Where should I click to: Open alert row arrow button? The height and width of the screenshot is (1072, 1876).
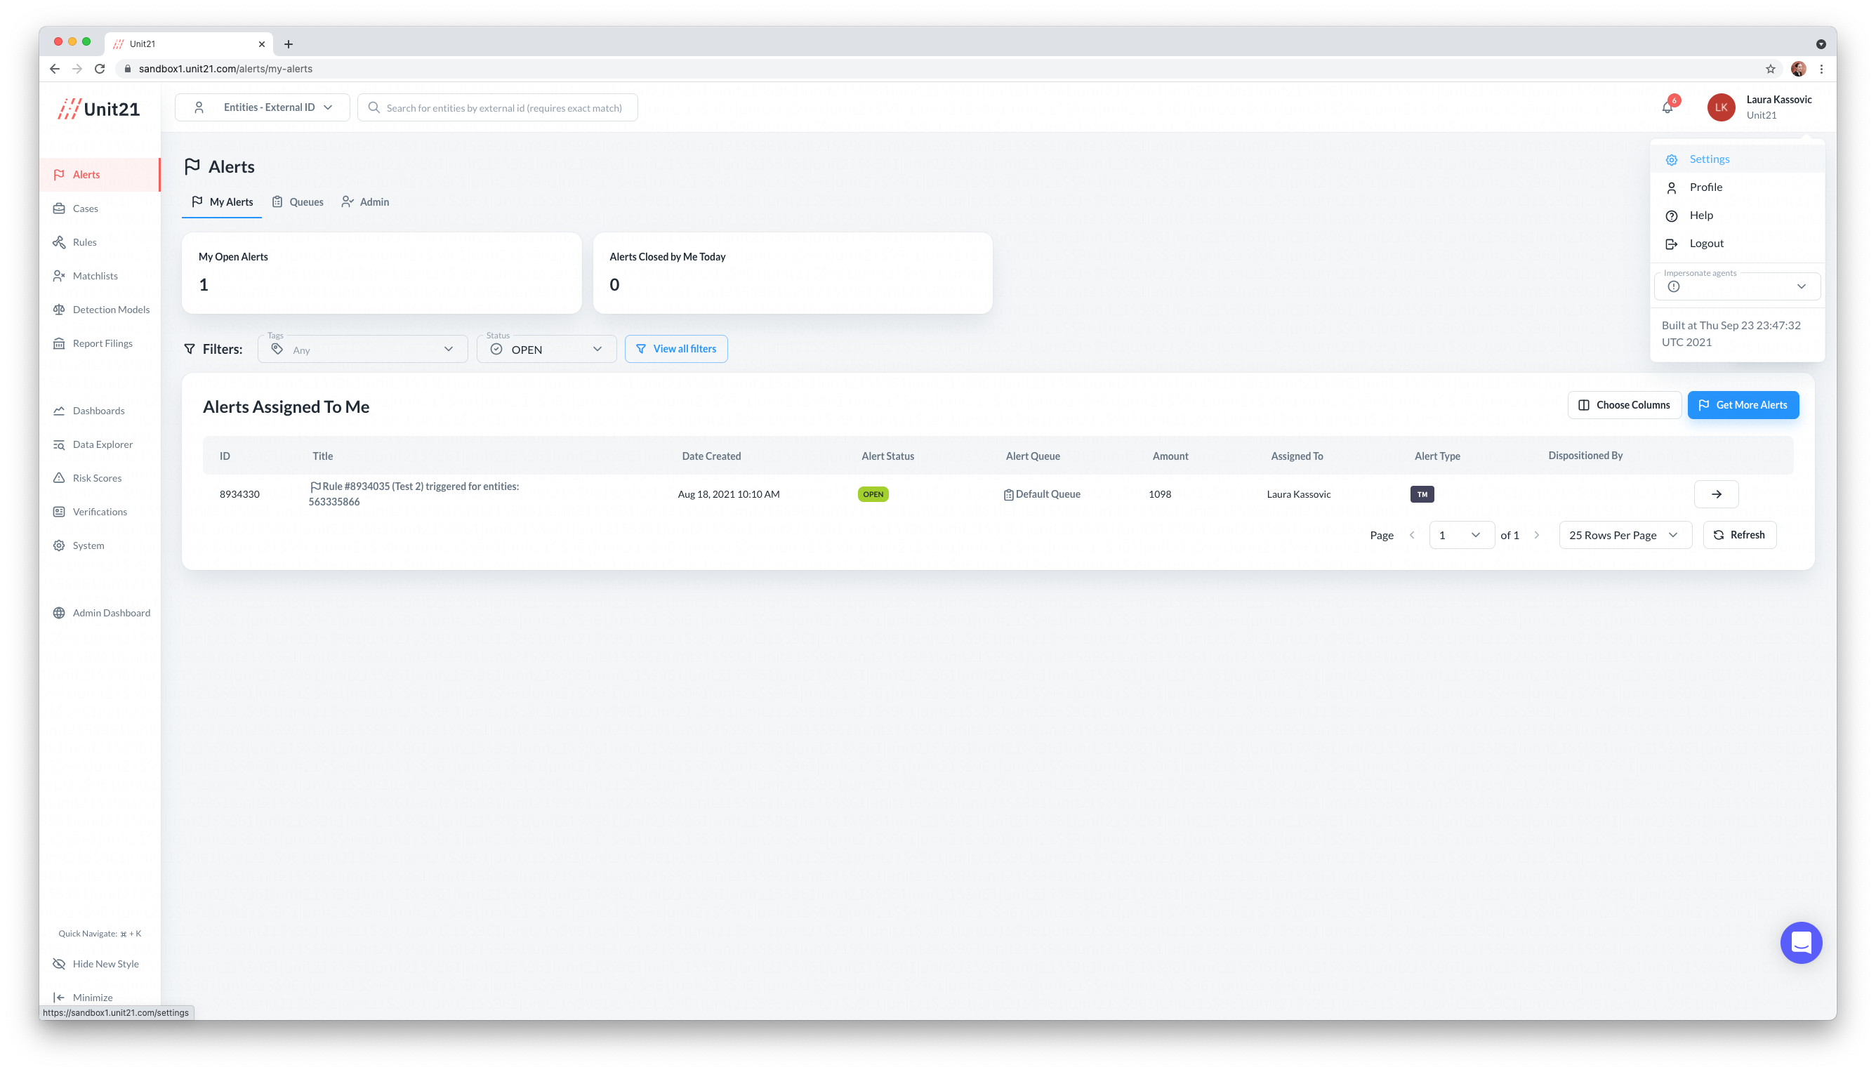[1715, 494]
